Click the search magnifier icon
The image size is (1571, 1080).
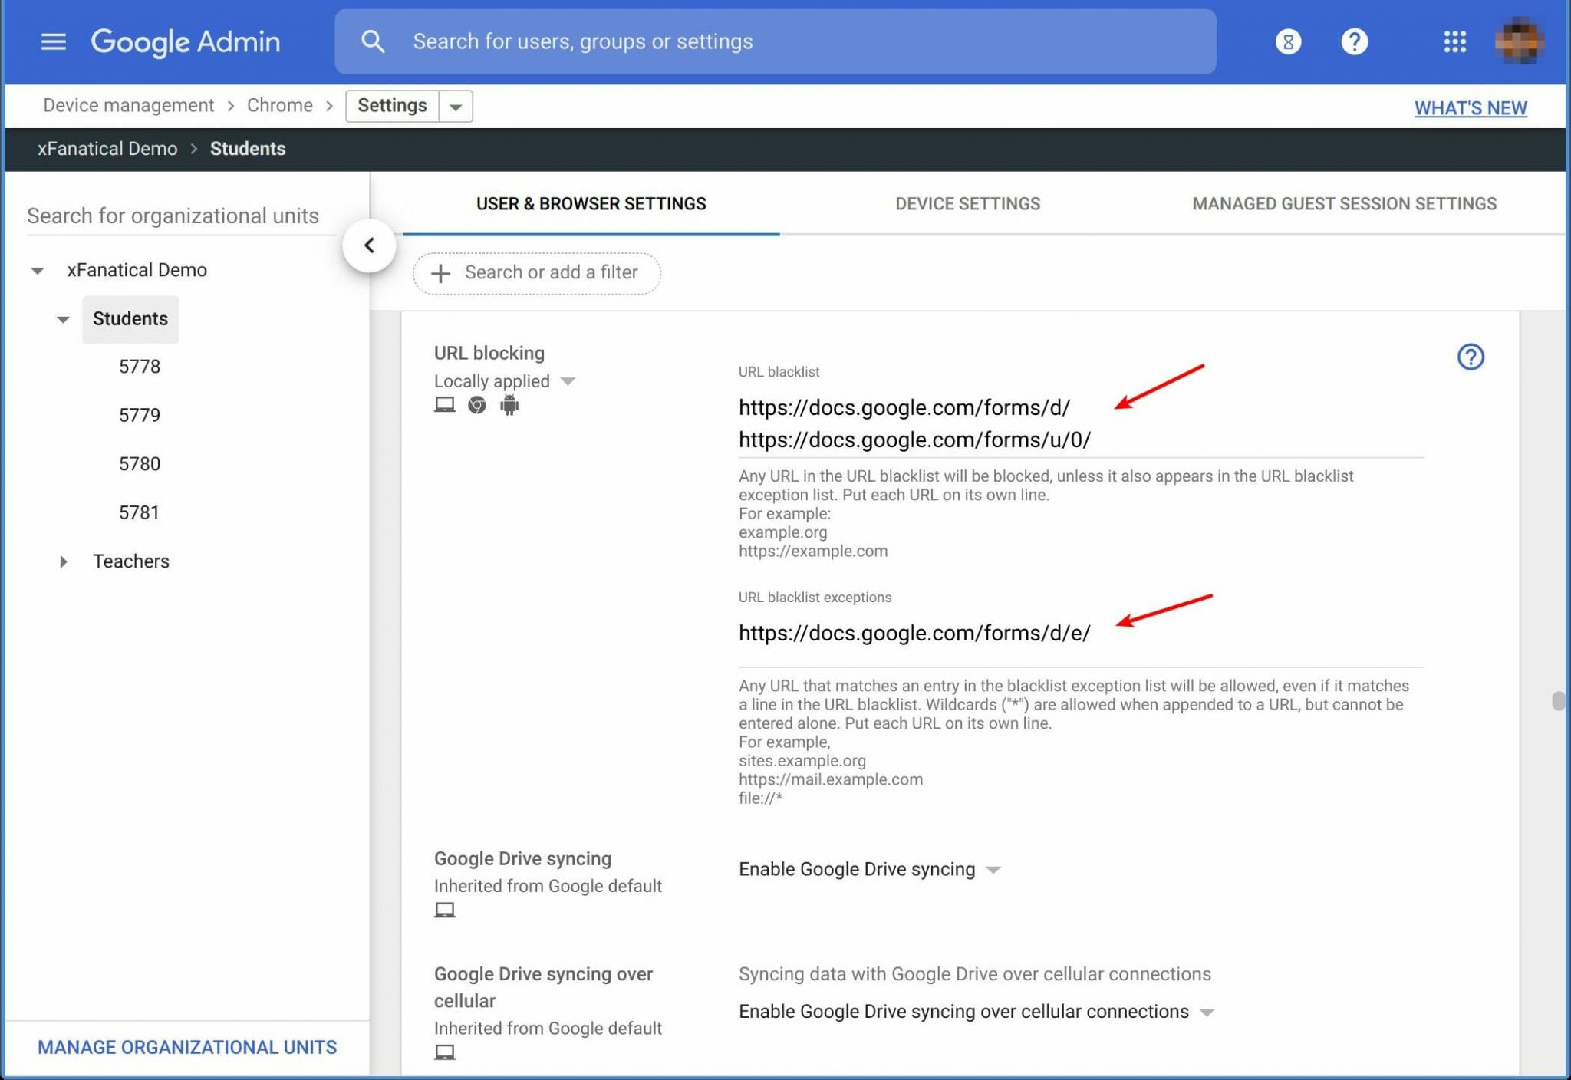[373, 41]
